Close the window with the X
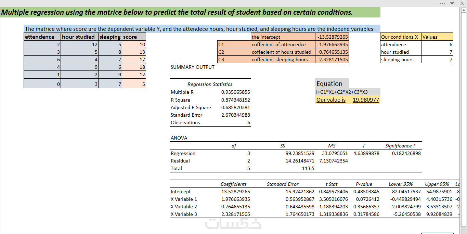 [x=462, y=3]
